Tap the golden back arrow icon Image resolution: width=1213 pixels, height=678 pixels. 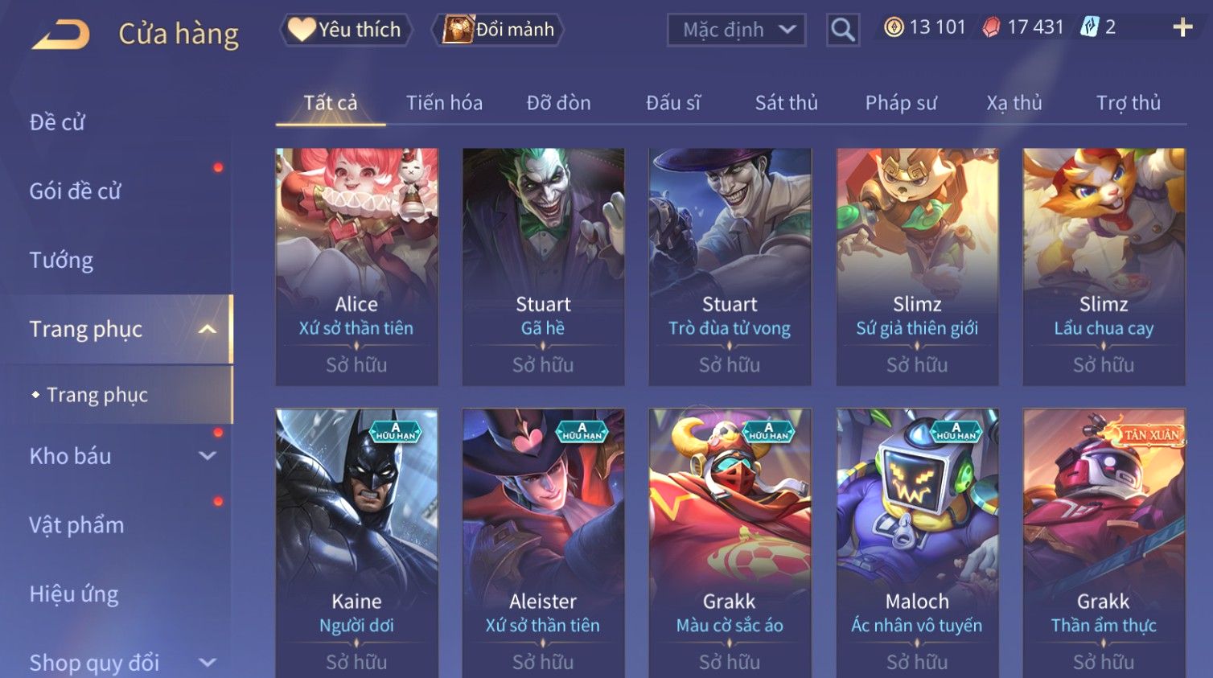61,35
